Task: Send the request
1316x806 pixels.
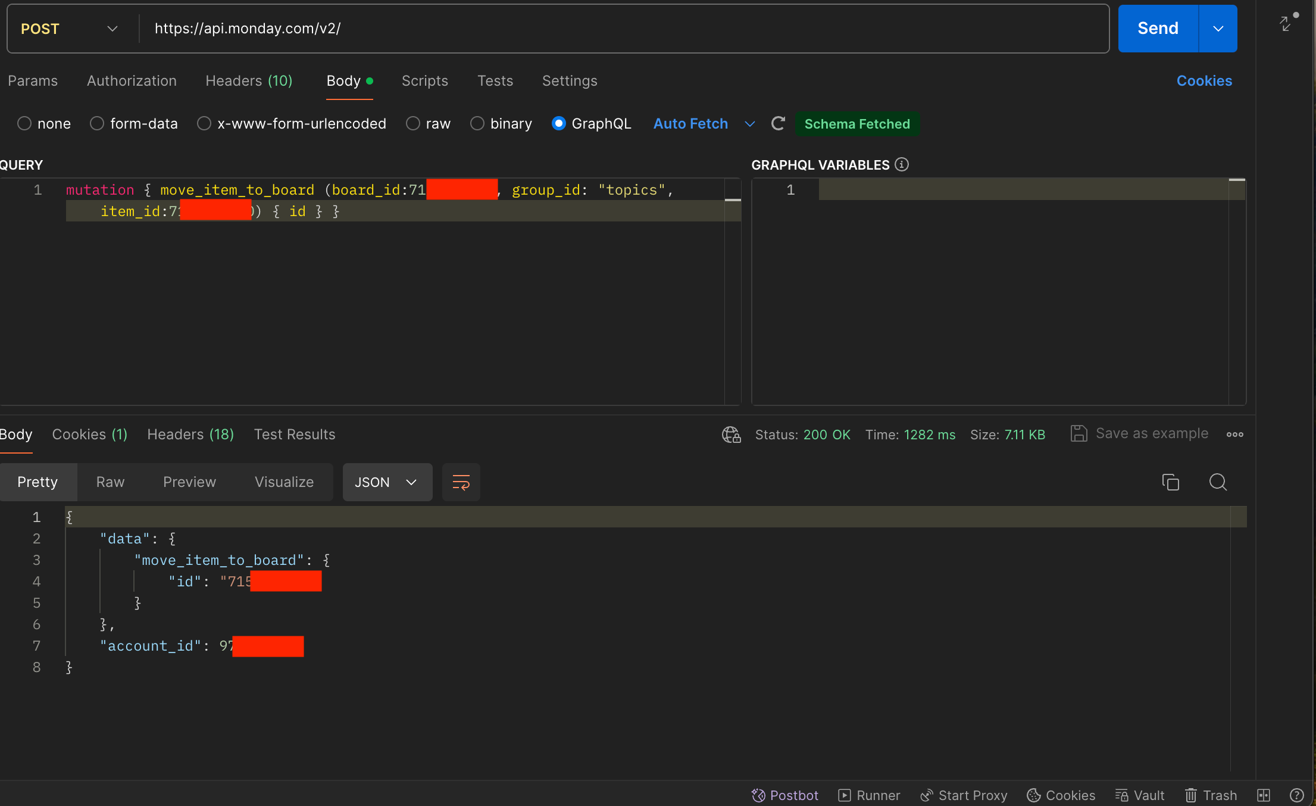Action: tap(1158, 29)
